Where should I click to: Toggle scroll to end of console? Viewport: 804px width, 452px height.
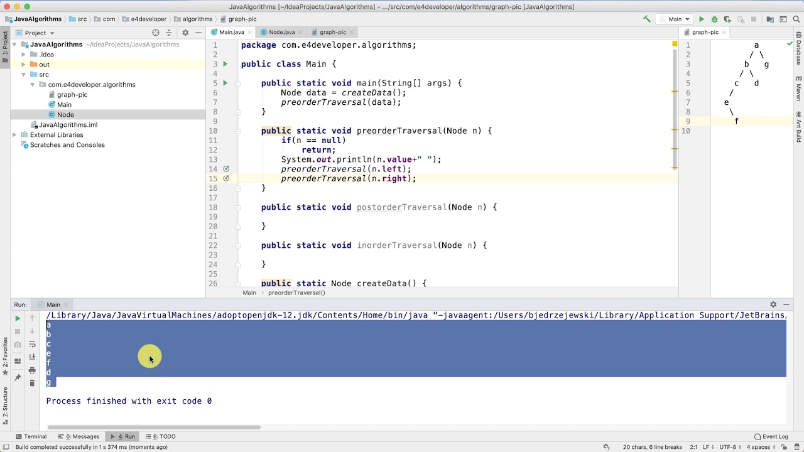coord(32,357)
